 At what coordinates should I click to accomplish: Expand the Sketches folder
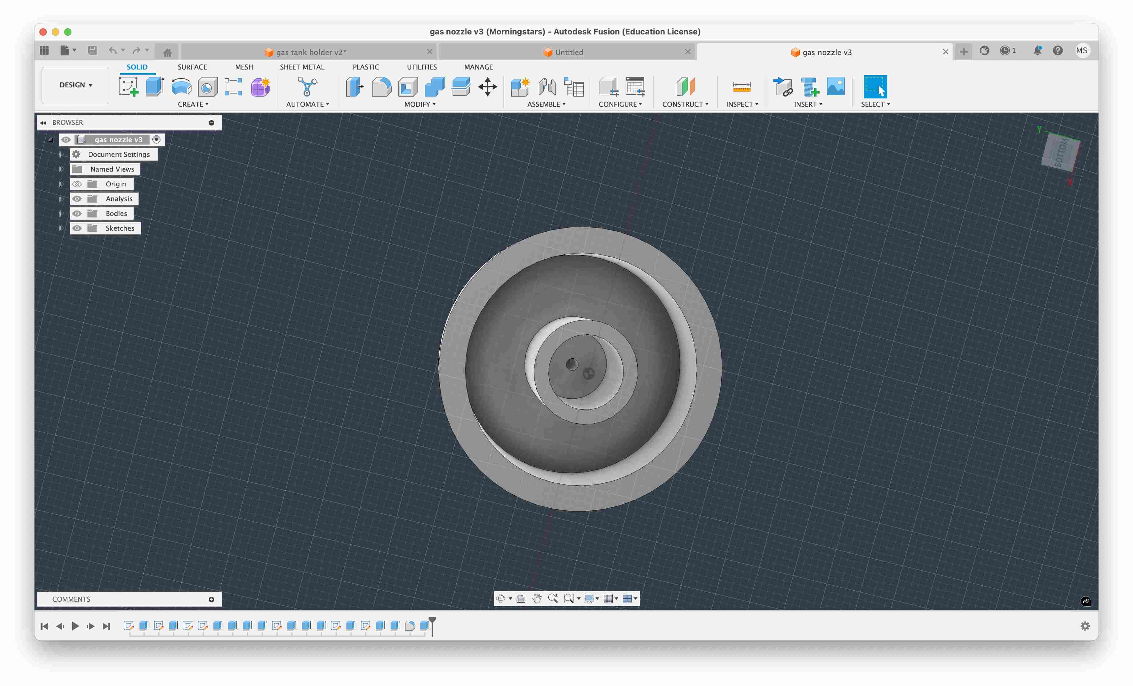61,228
